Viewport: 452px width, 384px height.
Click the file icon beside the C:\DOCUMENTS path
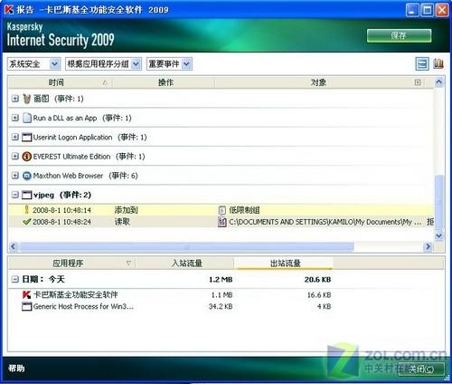point(222,222)
